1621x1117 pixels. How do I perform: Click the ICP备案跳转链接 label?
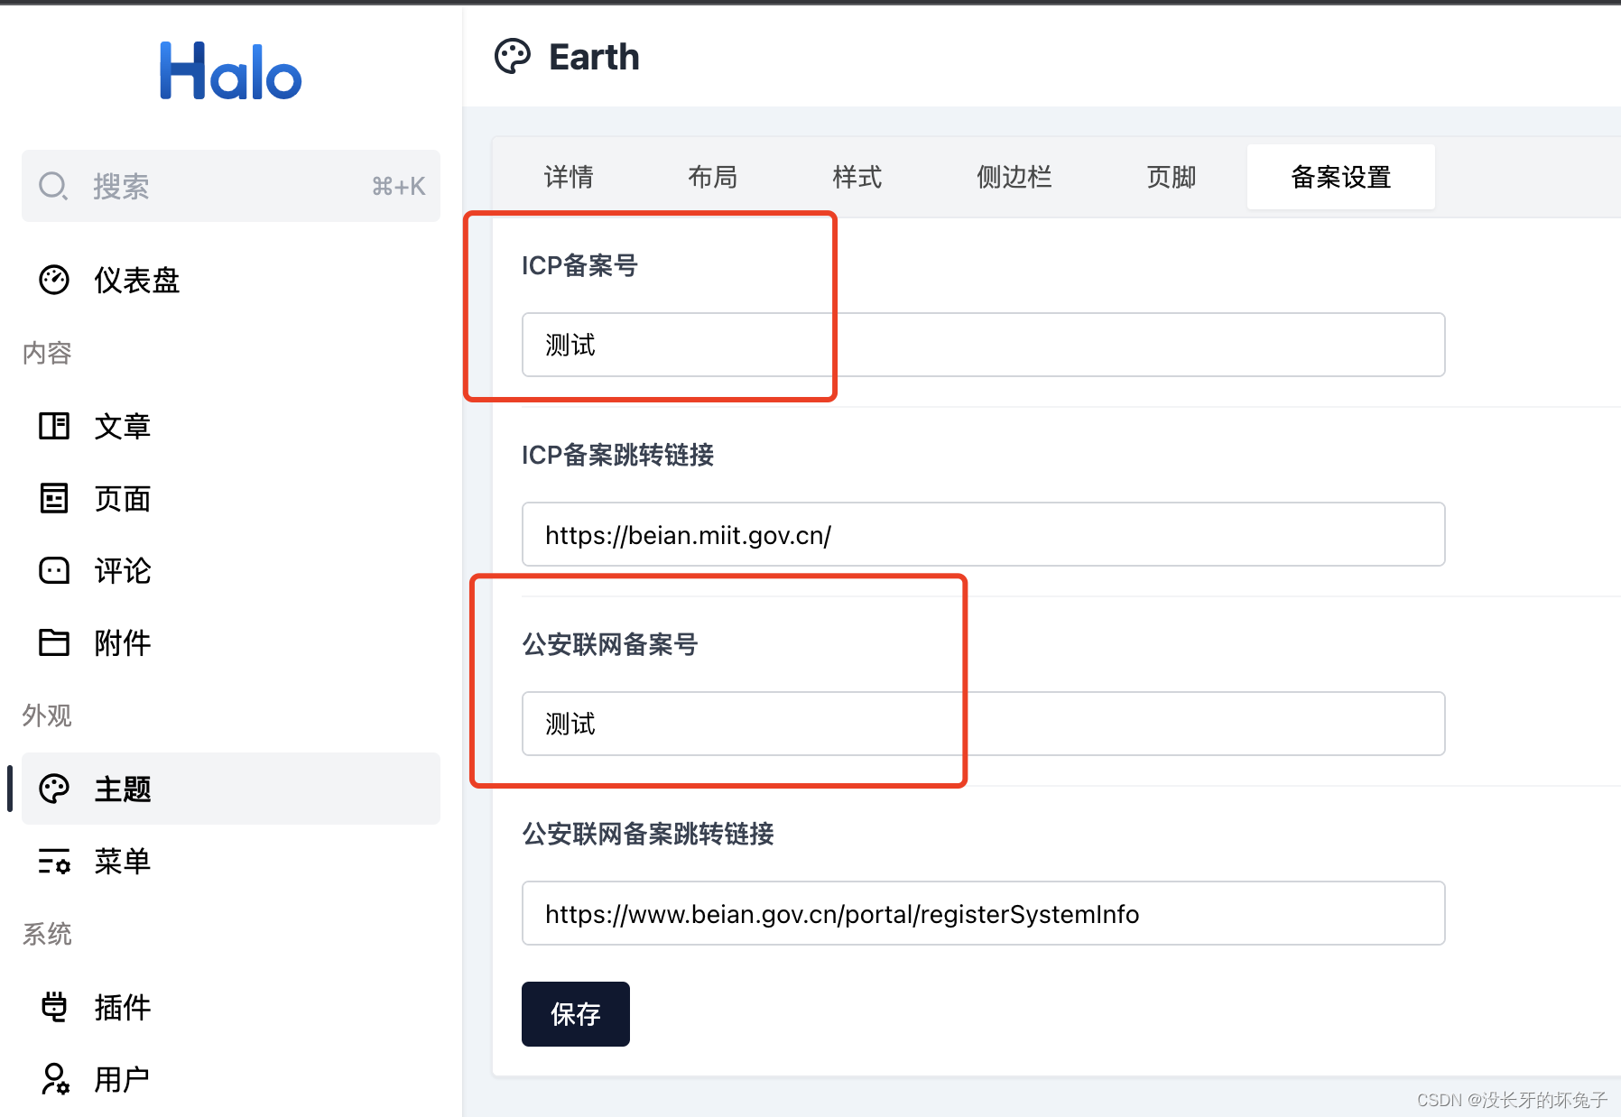618,455
